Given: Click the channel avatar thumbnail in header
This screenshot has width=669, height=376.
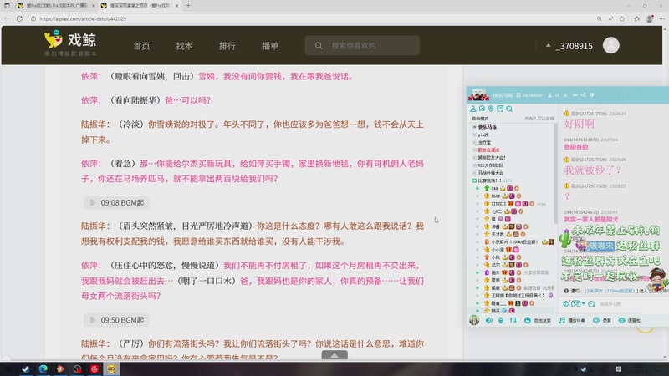Looking at the screenshot, I should pyautogui.click(x=478, y=95).
